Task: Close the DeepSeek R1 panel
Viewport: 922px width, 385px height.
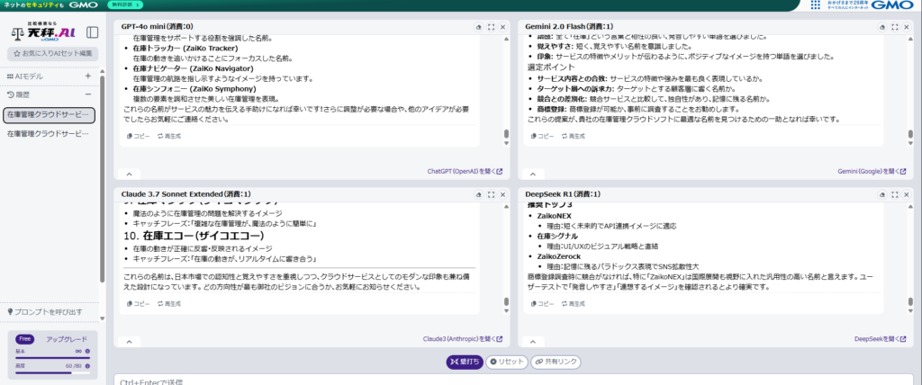Action: click(x=906, y=194)
